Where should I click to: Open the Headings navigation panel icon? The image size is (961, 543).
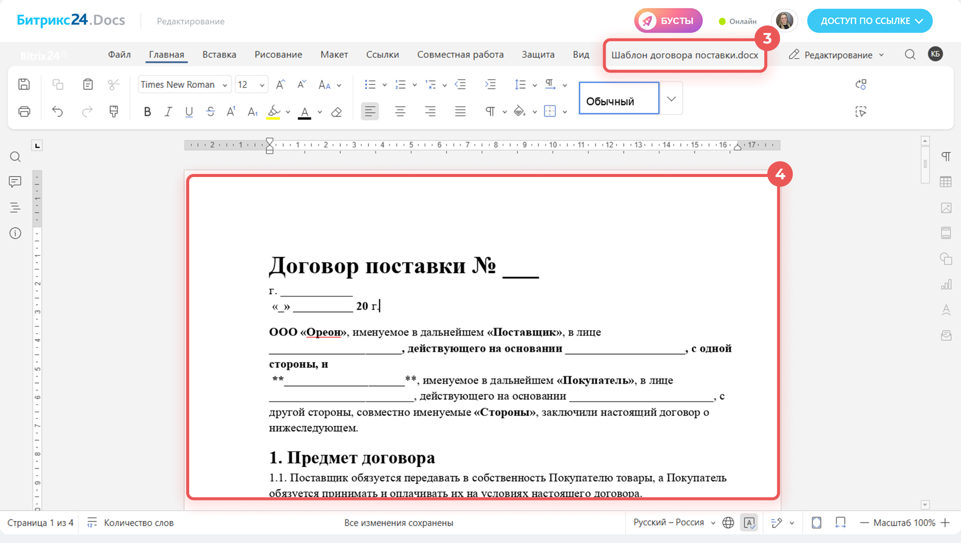[x=15, y=207]
